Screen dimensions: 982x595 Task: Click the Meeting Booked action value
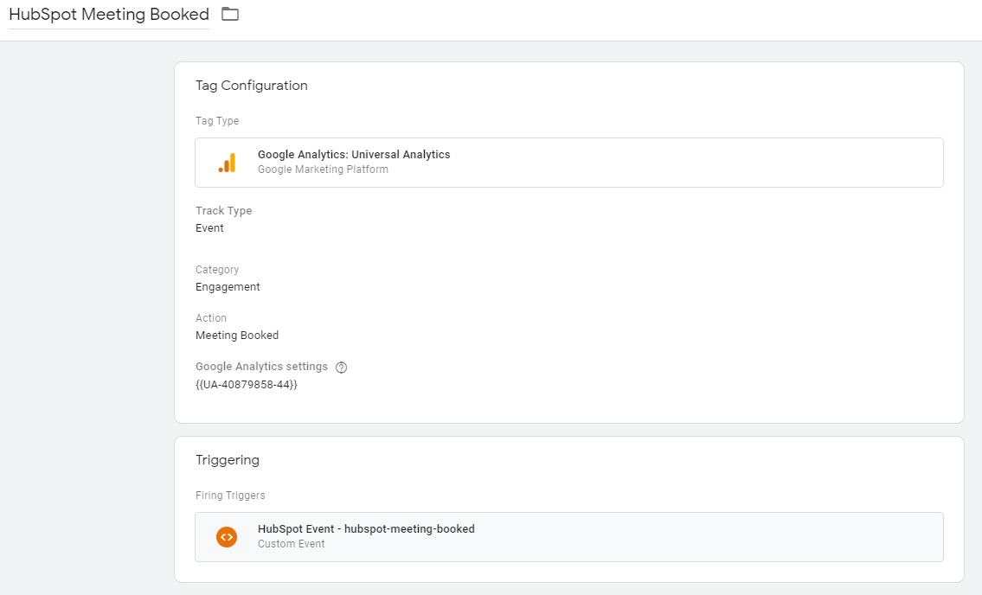point(237,336)
